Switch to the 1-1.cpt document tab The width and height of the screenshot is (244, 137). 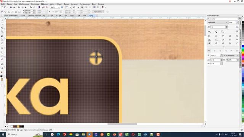pos(23,16)
